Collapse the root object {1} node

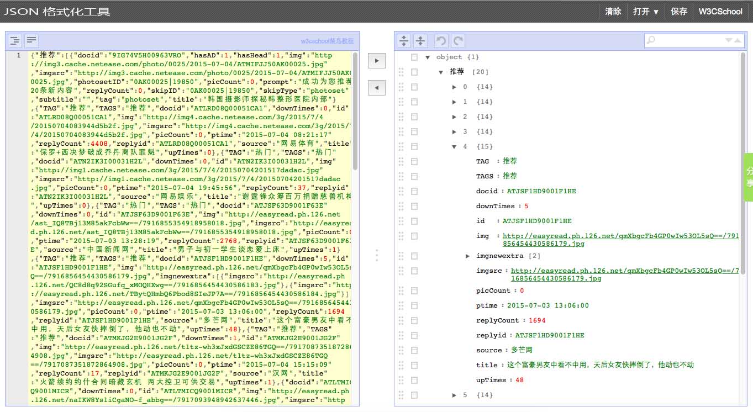coord(428,57)
